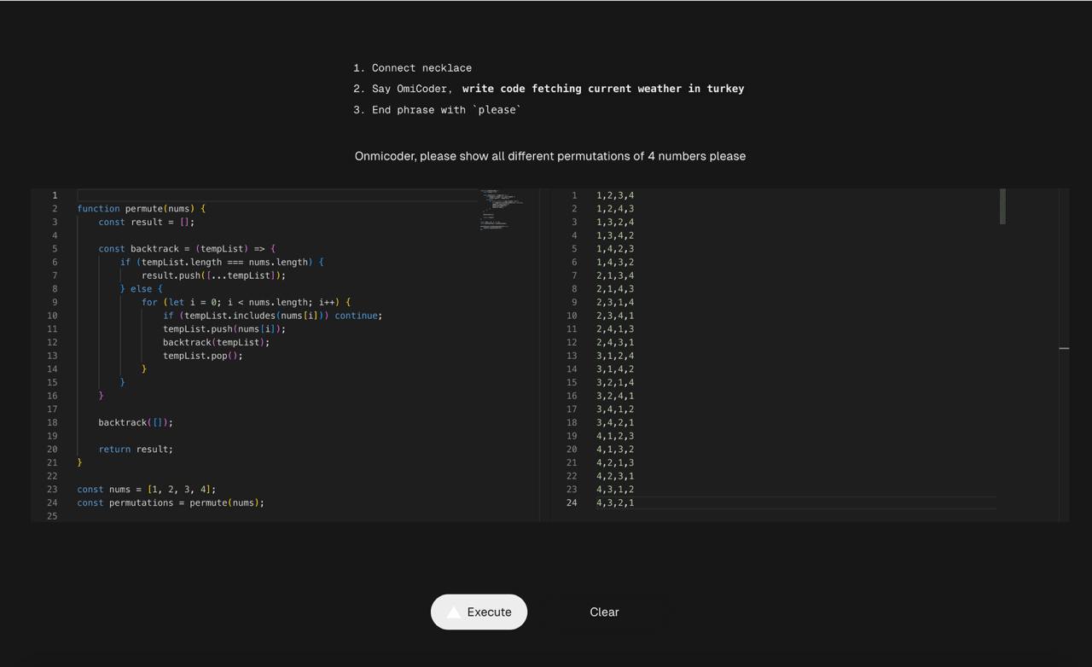
Task: Click the 'const result = [];' line
Action: pos(146,222)
